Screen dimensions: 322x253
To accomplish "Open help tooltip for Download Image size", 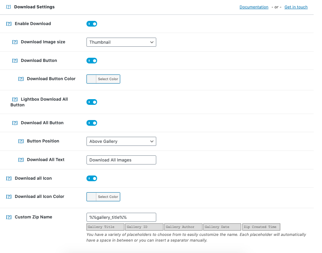I will pos(15,42).
